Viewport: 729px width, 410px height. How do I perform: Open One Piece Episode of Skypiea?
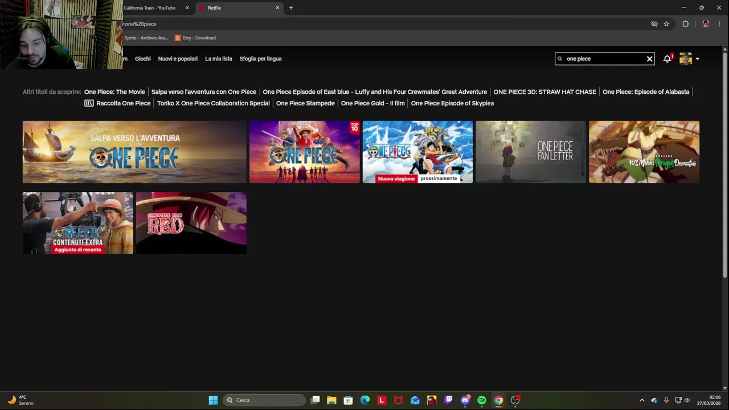pos(452,103)
